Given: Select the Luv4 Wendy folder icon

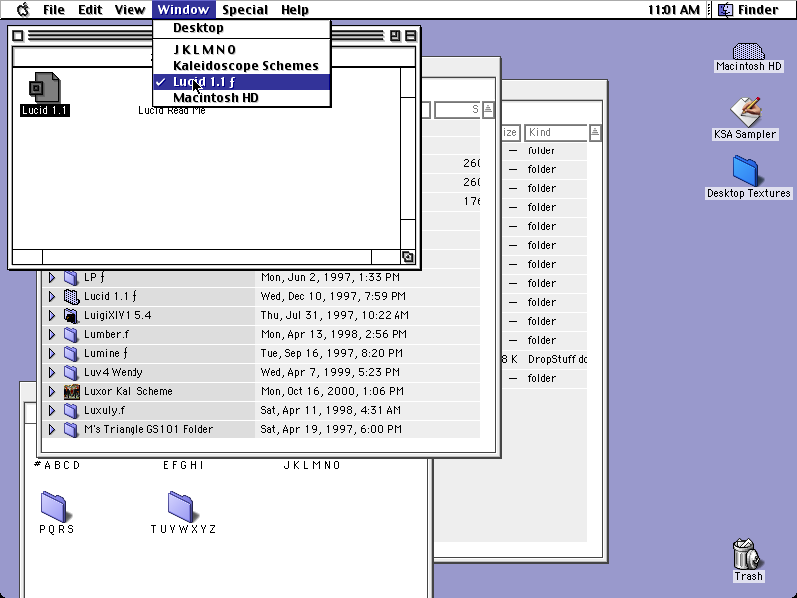Looking at the screenshot, I should (x=71, y=372).
